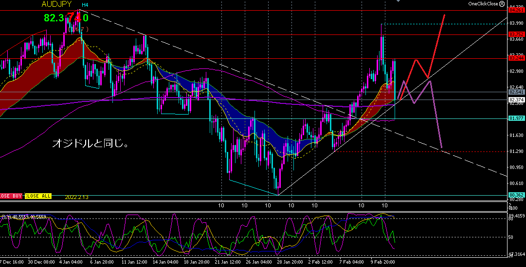526x267 pixels.
Task: Select the 80.362 cyan price label
Action: pos(517,195)
